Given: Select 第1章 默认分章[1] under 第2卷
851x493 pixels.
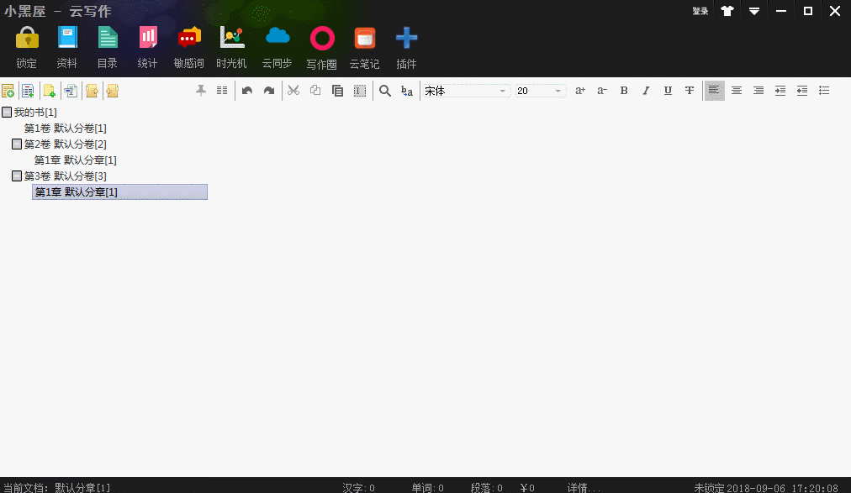Looking at the screenshot, I should (76, 160).
